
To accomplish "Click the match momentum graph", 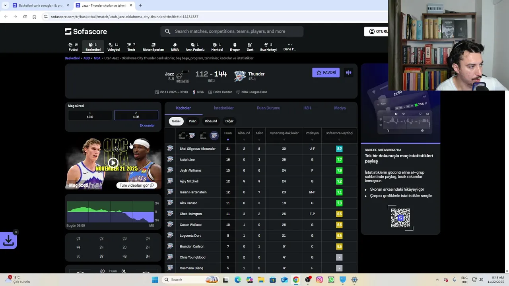I will [110, 212].
